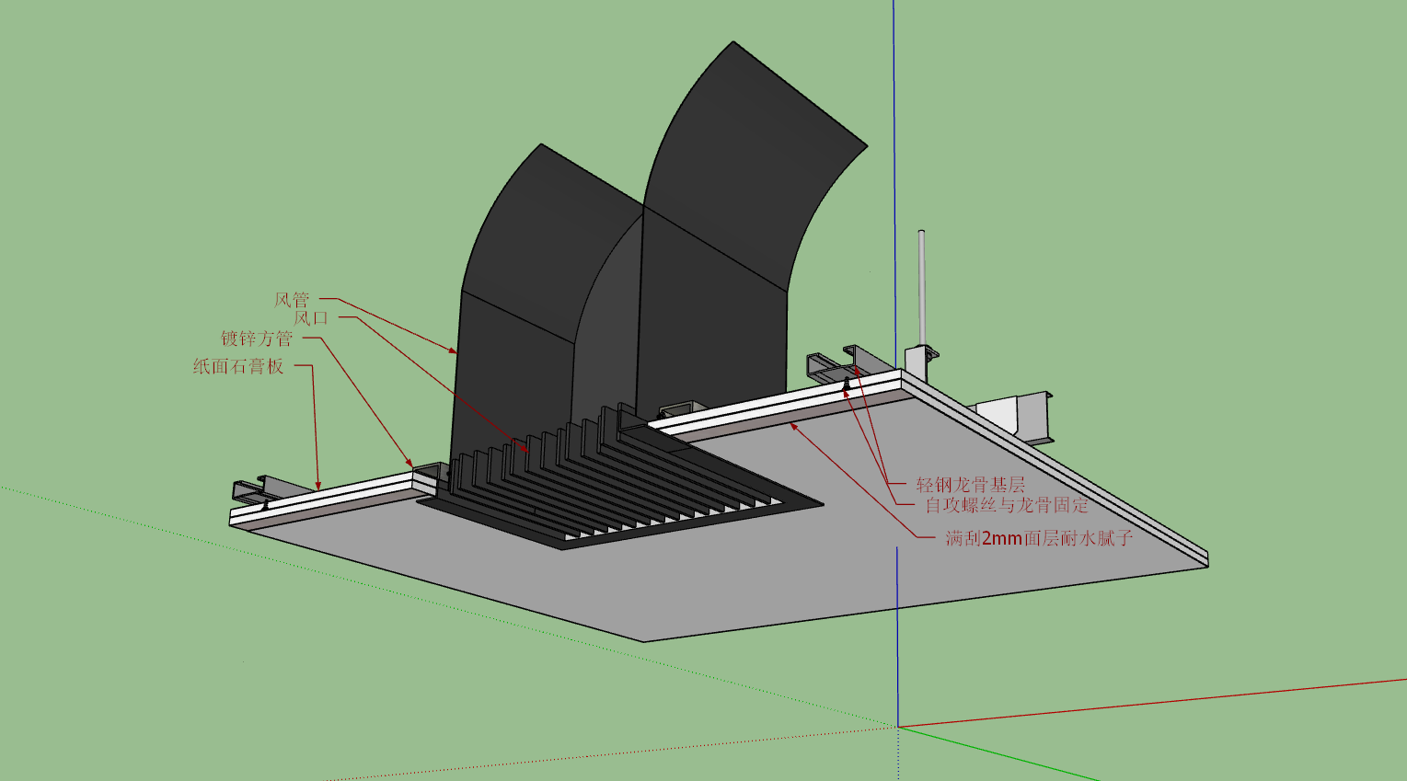Click the 纸面石膏板 text label
Viewport: 1407px width, 781px height.
click(x=238, y=366)
